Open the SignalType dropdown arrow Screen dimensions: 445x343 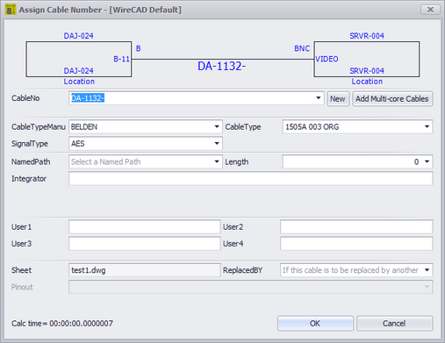(x=217, y=143)
